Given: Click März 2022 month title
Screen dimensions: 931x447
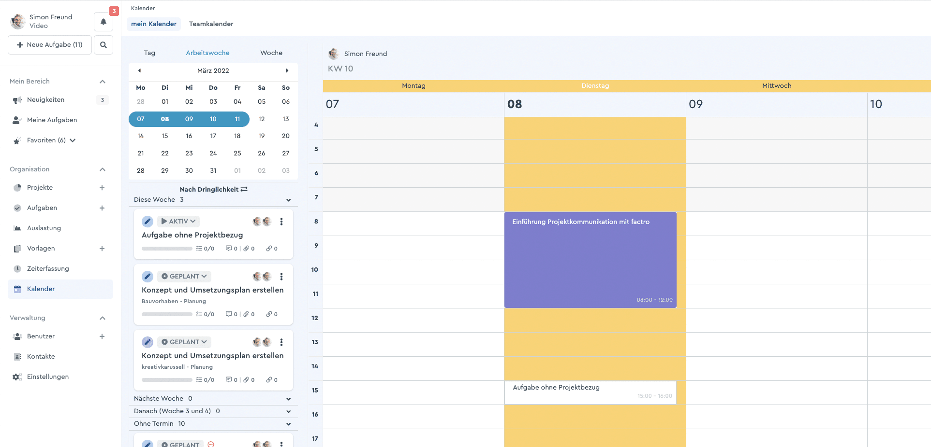Looking at the screenshot, I should tap(213, 70).
